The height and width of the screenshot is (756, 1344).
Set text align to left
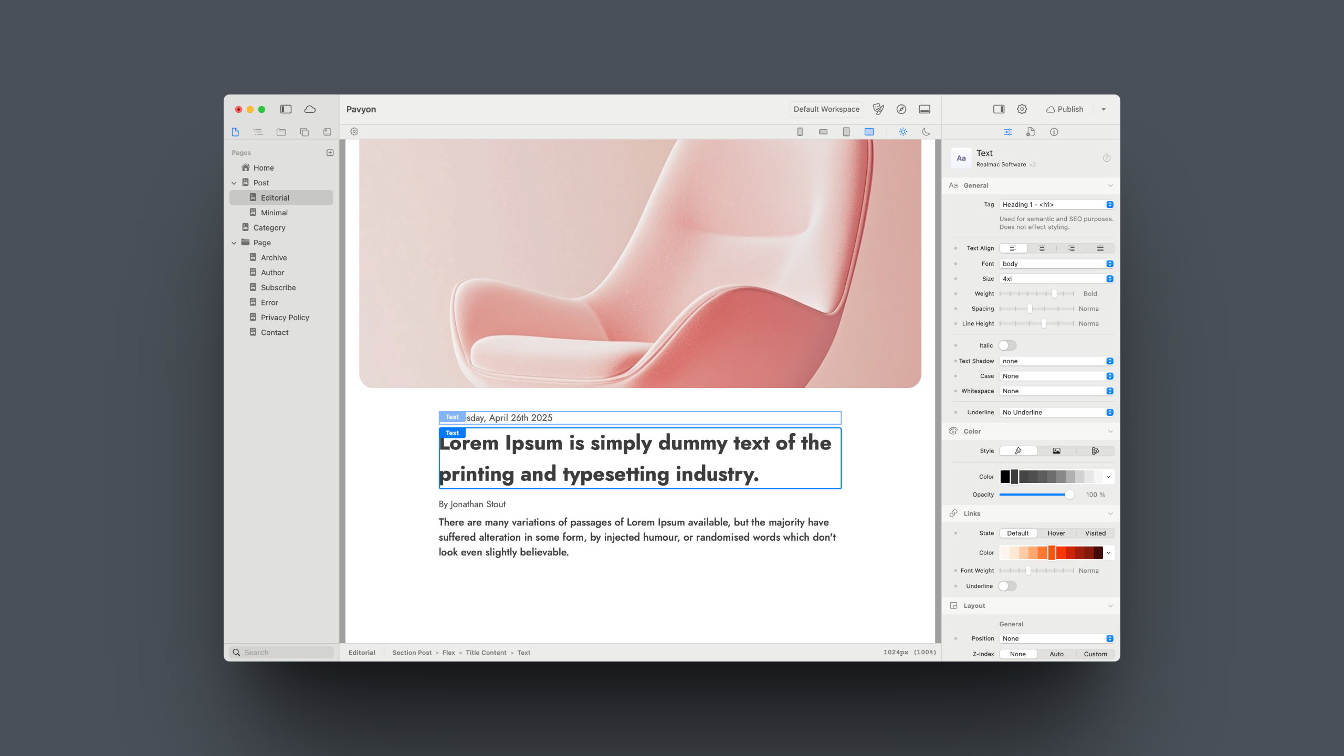(x=1013, y=248)
